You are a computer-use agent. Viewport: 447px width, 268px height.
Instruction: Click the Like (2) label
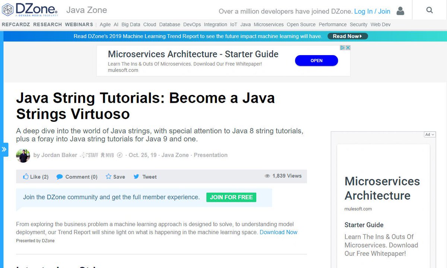click(x=39, y=177)
